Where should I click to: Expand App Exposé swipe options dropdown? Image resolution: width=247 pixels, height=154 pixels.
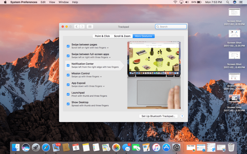coord(104,86)
